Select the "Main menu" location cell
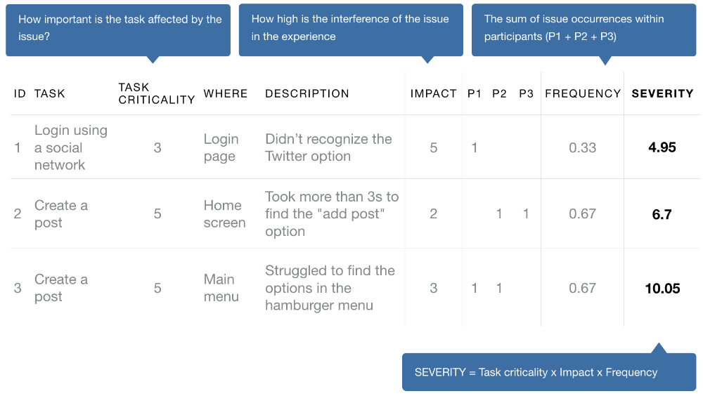This screenshot has height=396, width=703. coord(221,288)
